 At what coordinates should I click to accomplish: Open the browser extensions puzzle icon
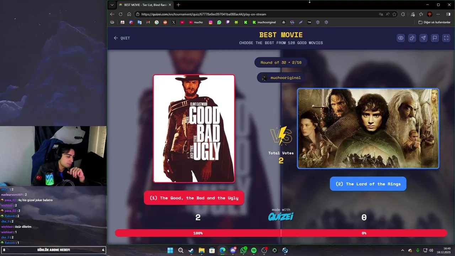(x=403, y=14)
